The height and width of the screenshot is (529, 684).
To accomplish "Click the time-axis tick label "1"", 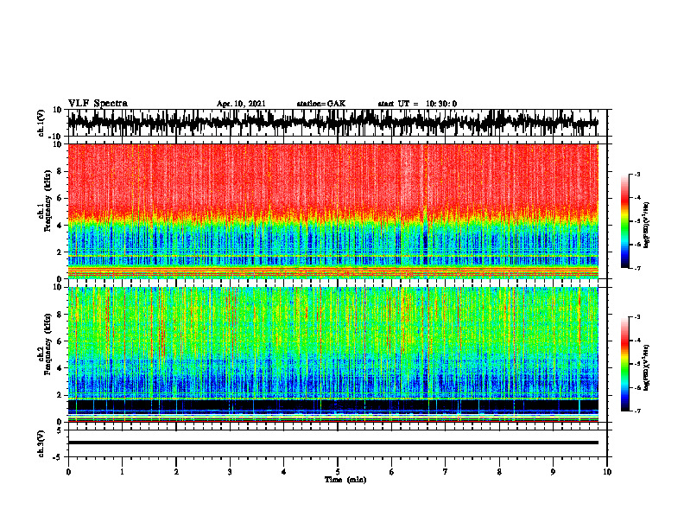I will pyautogui.click(x=122, y=472).
